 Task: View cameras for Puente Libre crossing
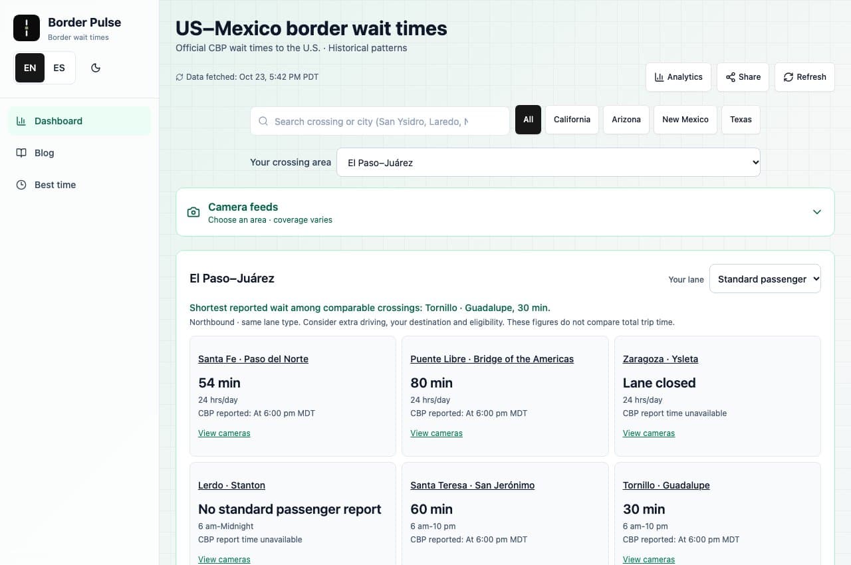(x=436, y=433)
